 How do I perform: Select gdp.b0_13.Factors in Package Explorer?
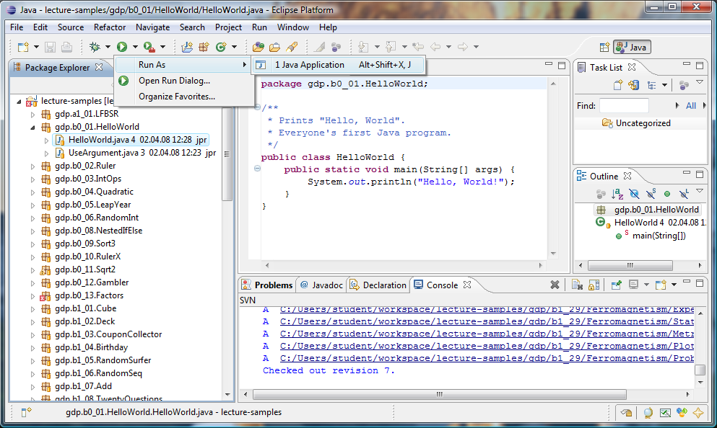89,295
